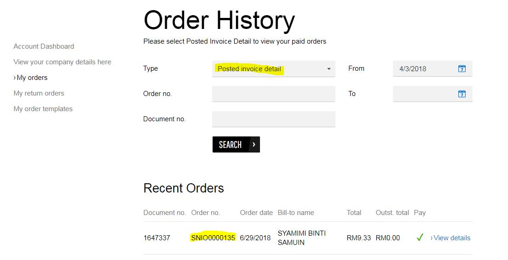Open My order templates
This screenshot has height=260, width=508.
[x=43, y=109]
